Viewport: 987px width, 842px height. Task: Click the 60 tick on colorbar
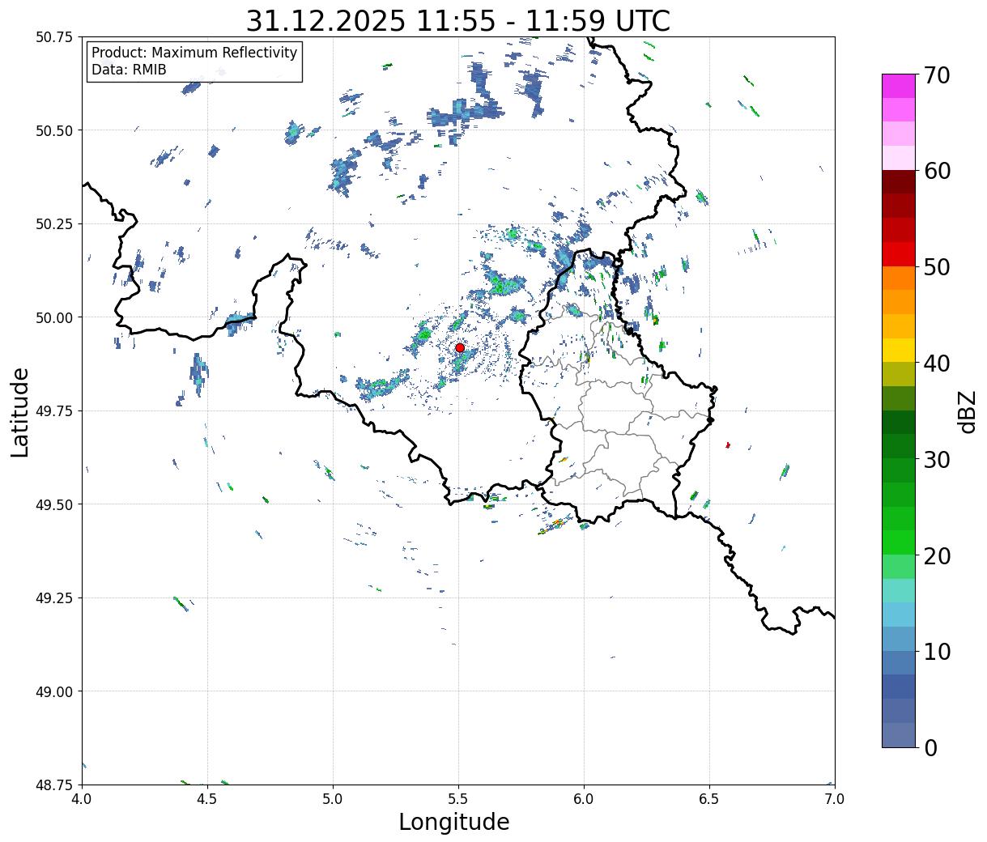point(937,171)
